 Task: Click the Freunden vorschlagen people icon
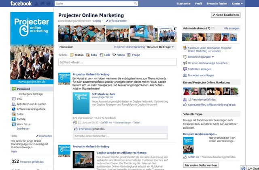pos(185,76)
